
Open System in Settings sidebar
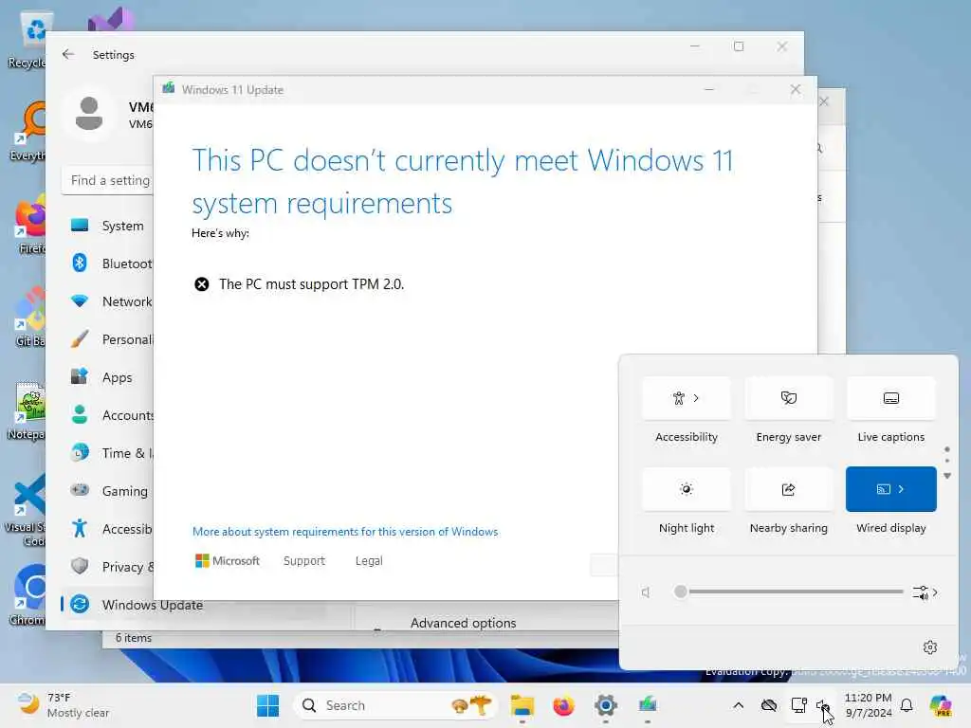coord(108,226)
